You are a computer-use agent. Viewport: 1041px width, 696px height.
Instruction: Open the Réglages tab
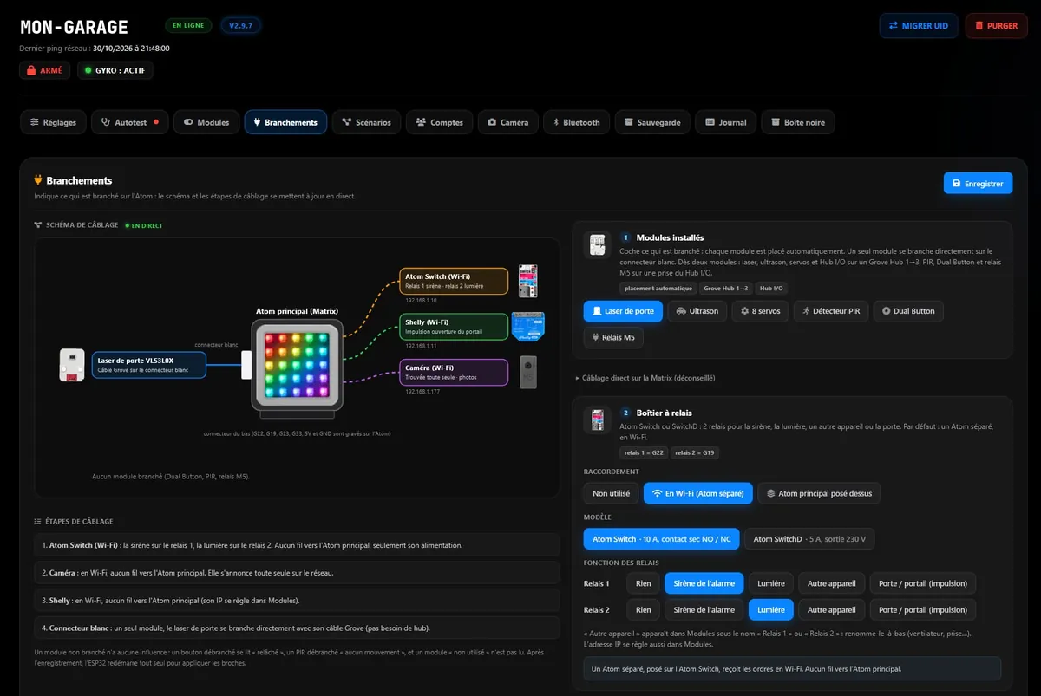(x=54, y=122)
